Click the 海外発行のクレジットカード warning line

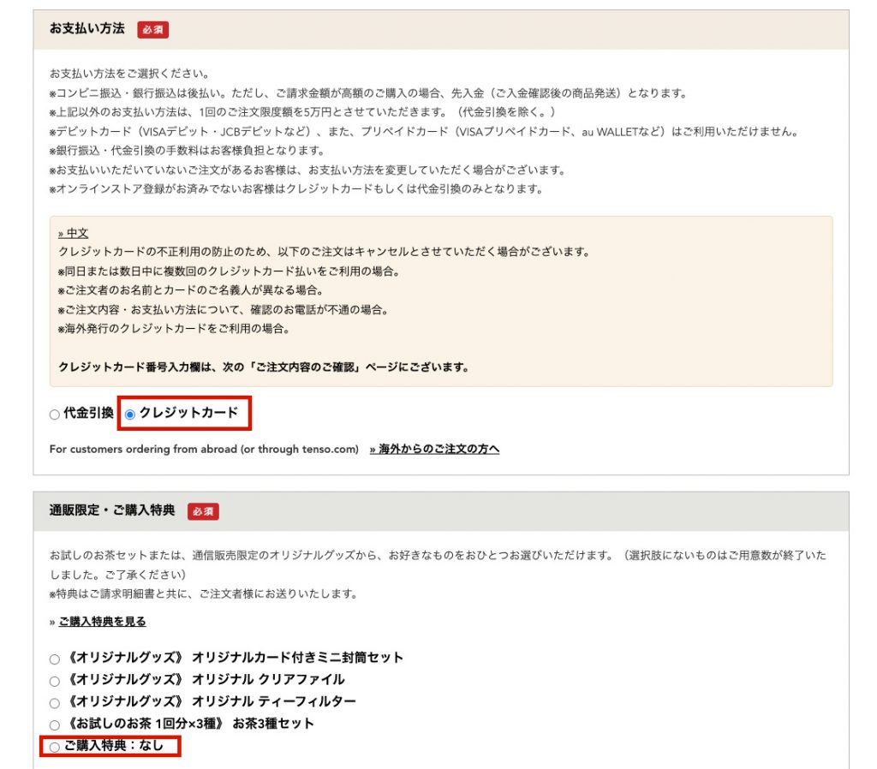pyautogui.click(x=173, y=328)
